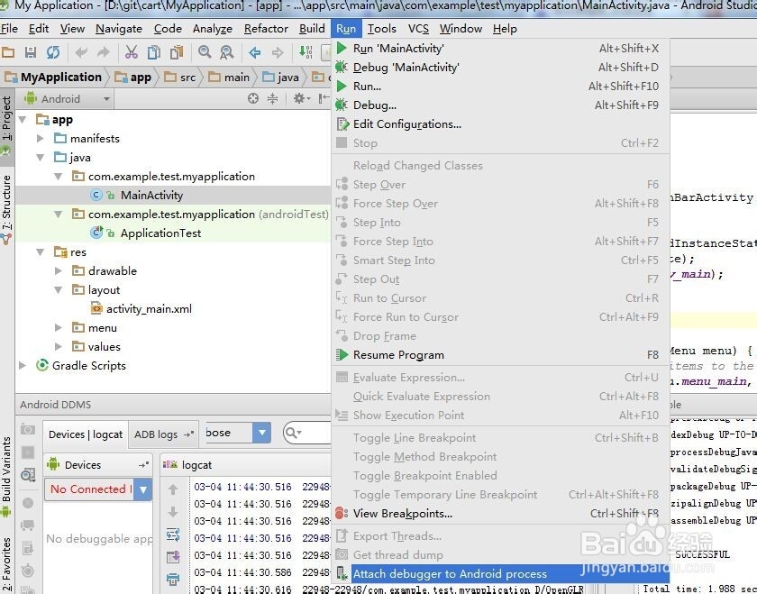
Task: Open the Build Variants side tab
Action: coord(7,476)
